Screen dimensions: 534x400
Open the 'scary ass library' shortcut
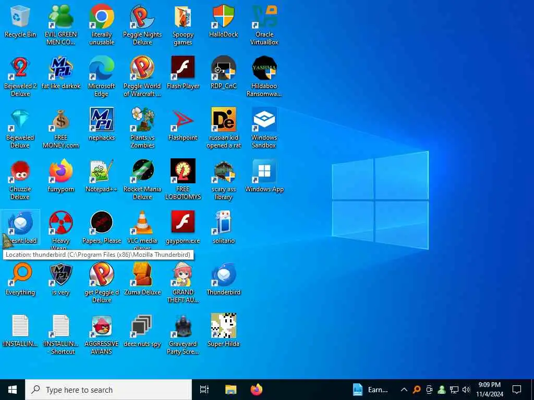coord(223,180)
